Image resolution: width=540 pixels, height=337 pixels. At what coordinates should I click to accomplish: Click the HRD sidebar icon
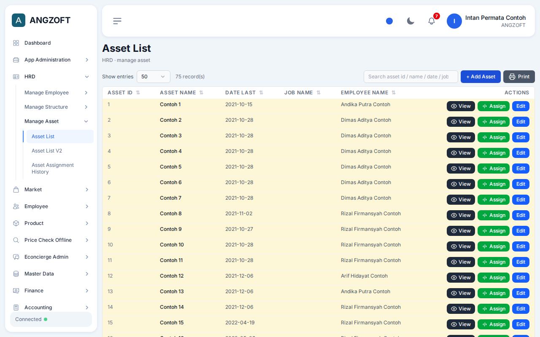[16, 77]
